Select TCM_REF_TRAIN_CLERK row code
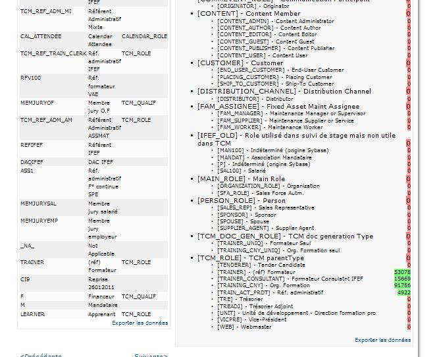The width and height of the screenshot is (437, 357). pos(53,53)
